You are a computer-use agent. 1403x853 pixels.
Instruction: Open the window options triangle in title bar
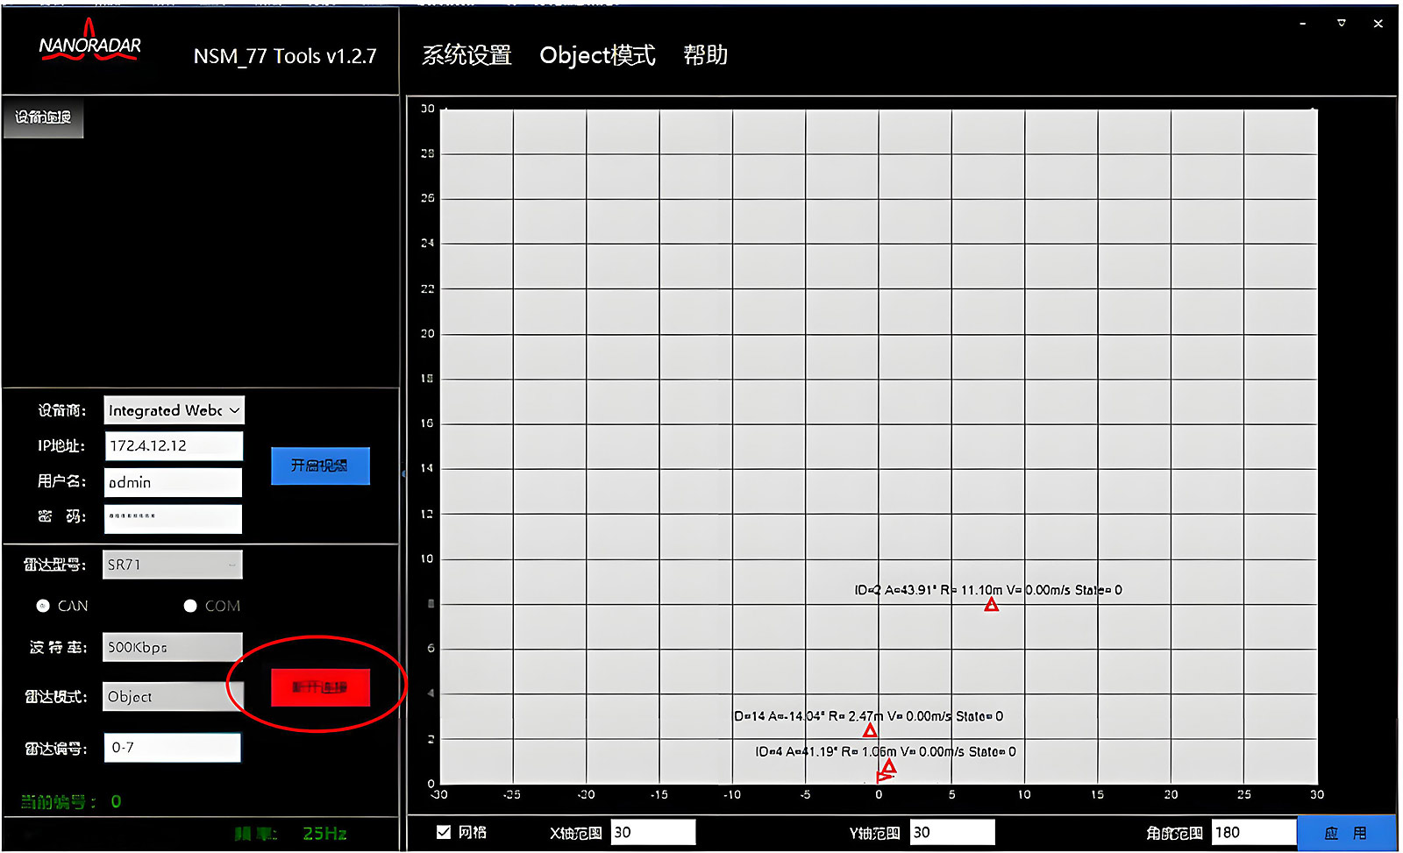(1341, 23)
